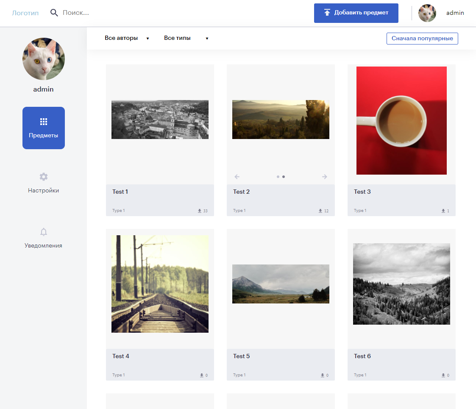Click the small admin avatar in header
Screen dimensions: 476x409
(427, 13)
